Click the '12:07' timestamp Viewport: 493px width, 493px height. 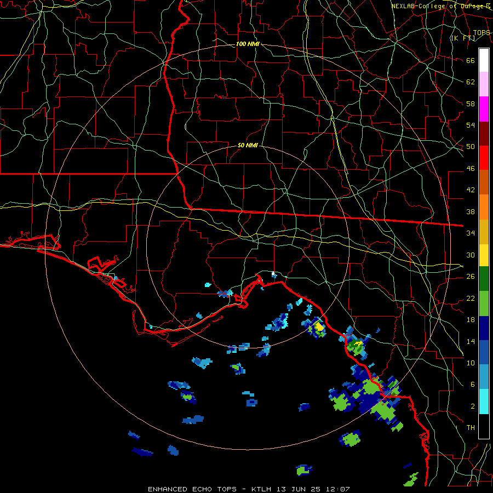339,489
